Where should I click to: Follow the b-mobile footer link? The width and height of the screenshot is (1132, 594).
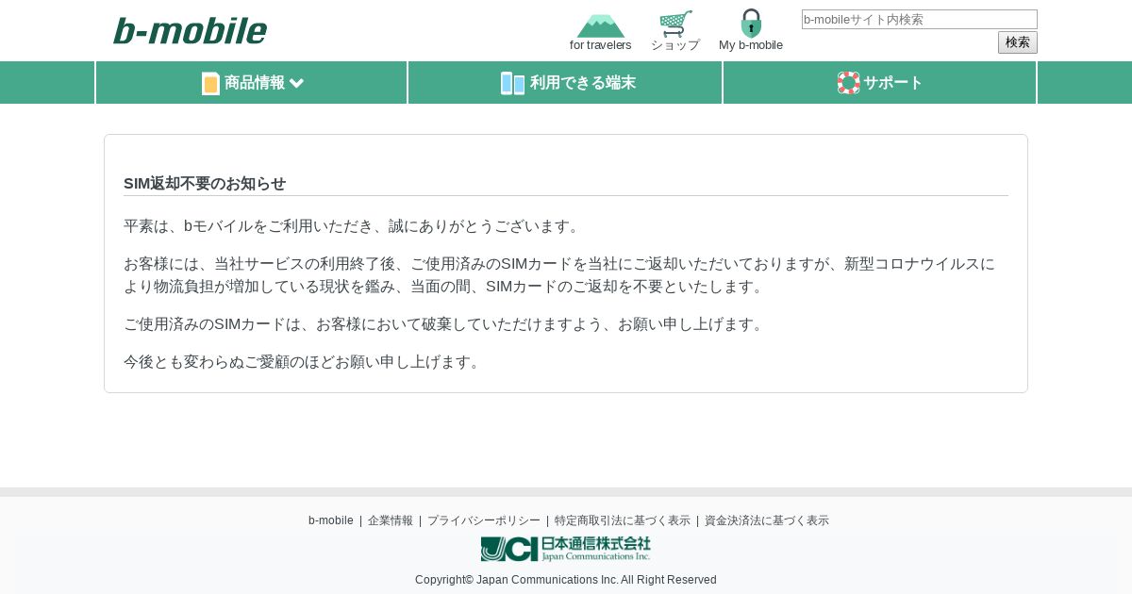click(x=331, y=520)
